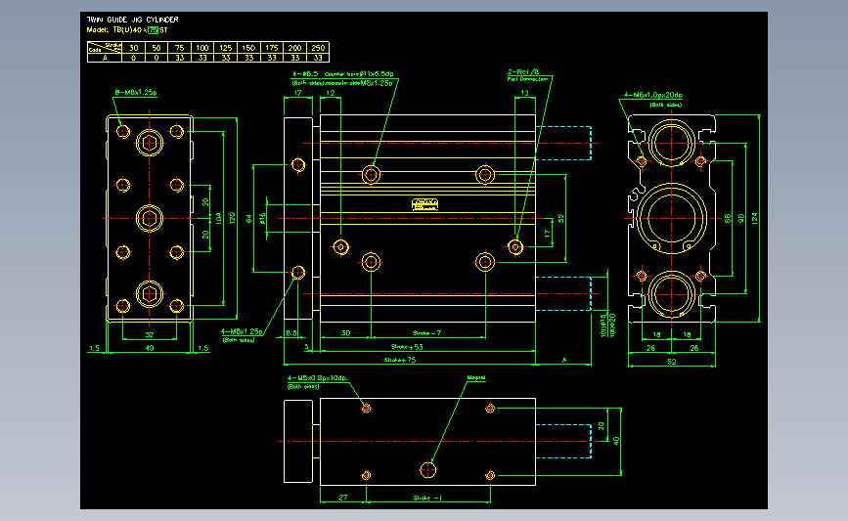The height and width of the screenshot is (521, 848).
Task: Select the 4-ø6.5 Counter bore callout
Action: point(343,78)
